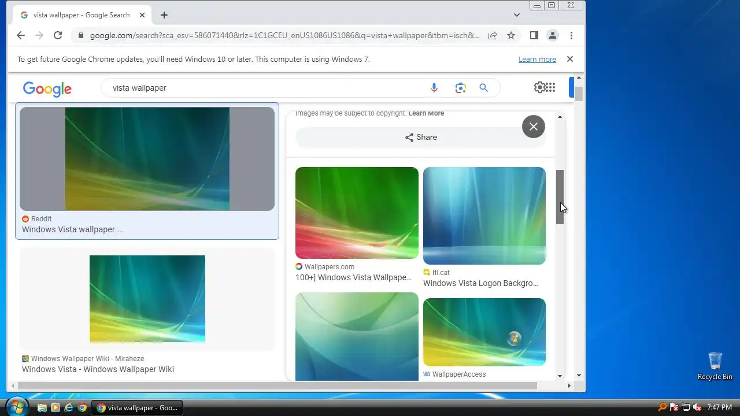Open Chrome's three-dot menu
This screenshot has height=416, width=740.
click(x=571, y=35)
